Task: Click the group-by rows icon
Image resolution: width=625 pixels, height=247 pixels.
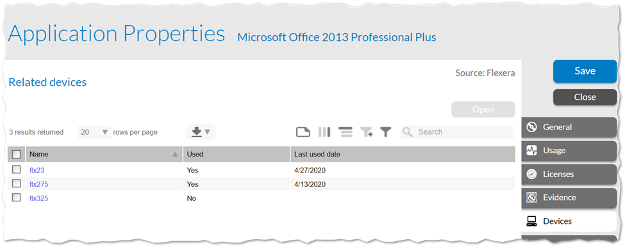Action: [345, 132]
